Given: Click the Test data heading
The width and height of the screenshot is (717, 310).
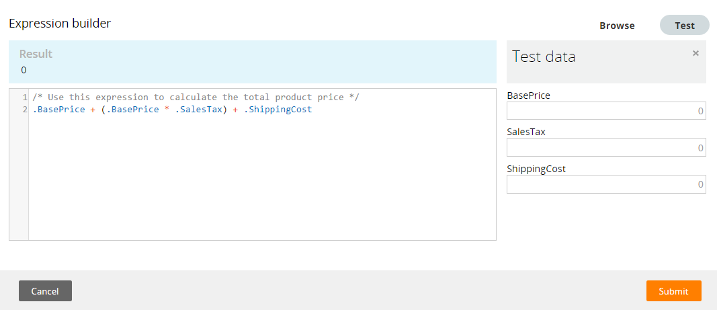Looking at the screenshot, I should [544, 56].
